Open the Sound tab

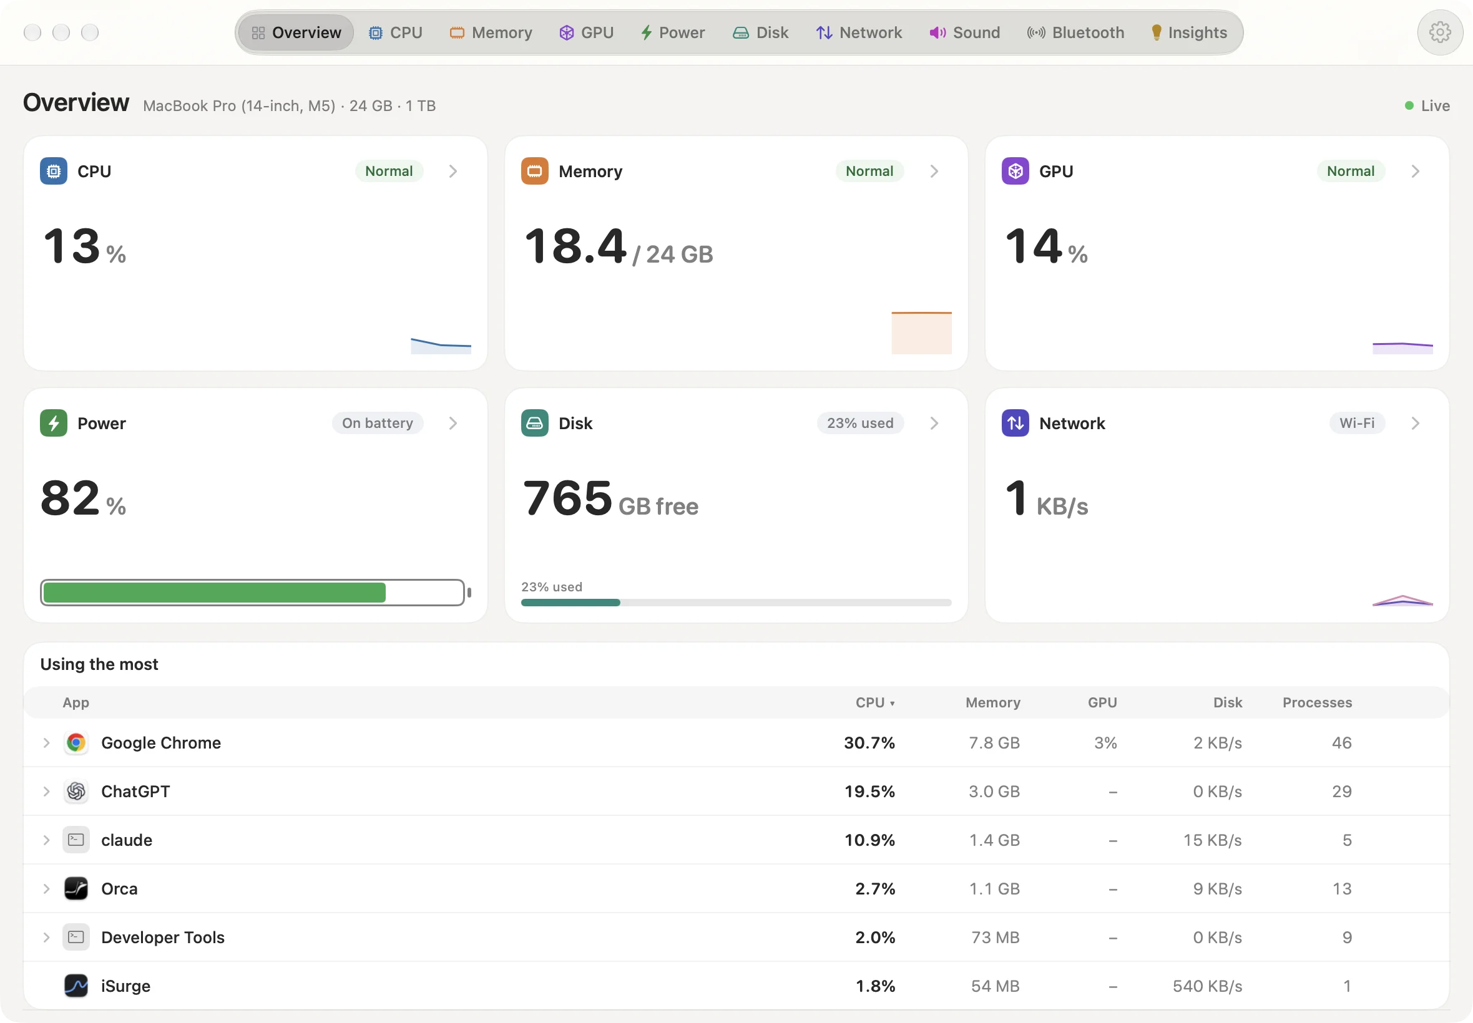[964, 32]
